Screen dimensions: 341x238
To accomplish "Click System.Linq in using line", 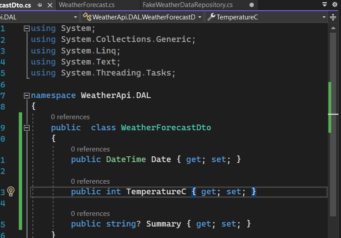I will click(x=88, y=51).
